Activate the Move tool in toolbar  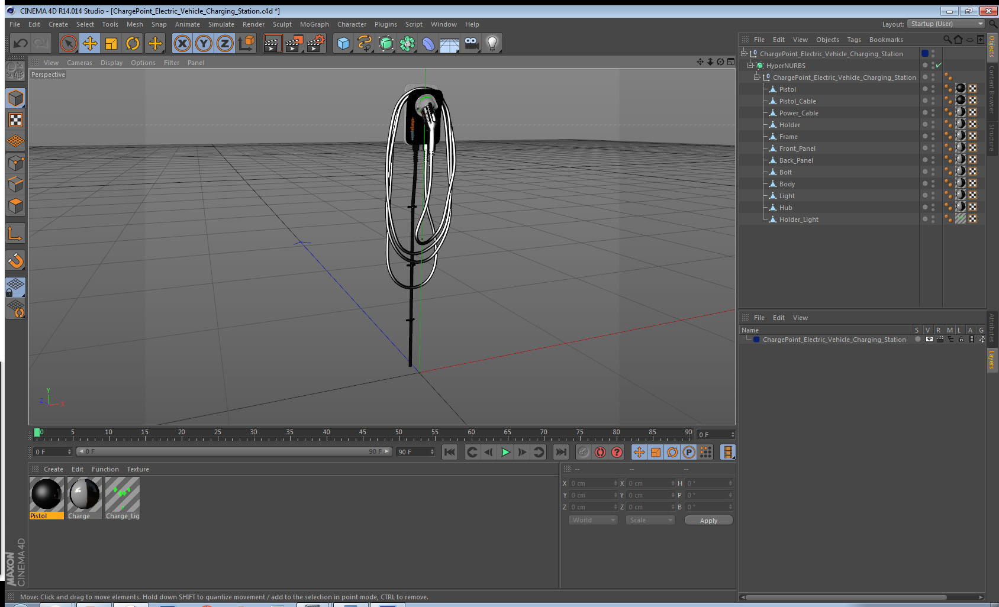(90, 43)
